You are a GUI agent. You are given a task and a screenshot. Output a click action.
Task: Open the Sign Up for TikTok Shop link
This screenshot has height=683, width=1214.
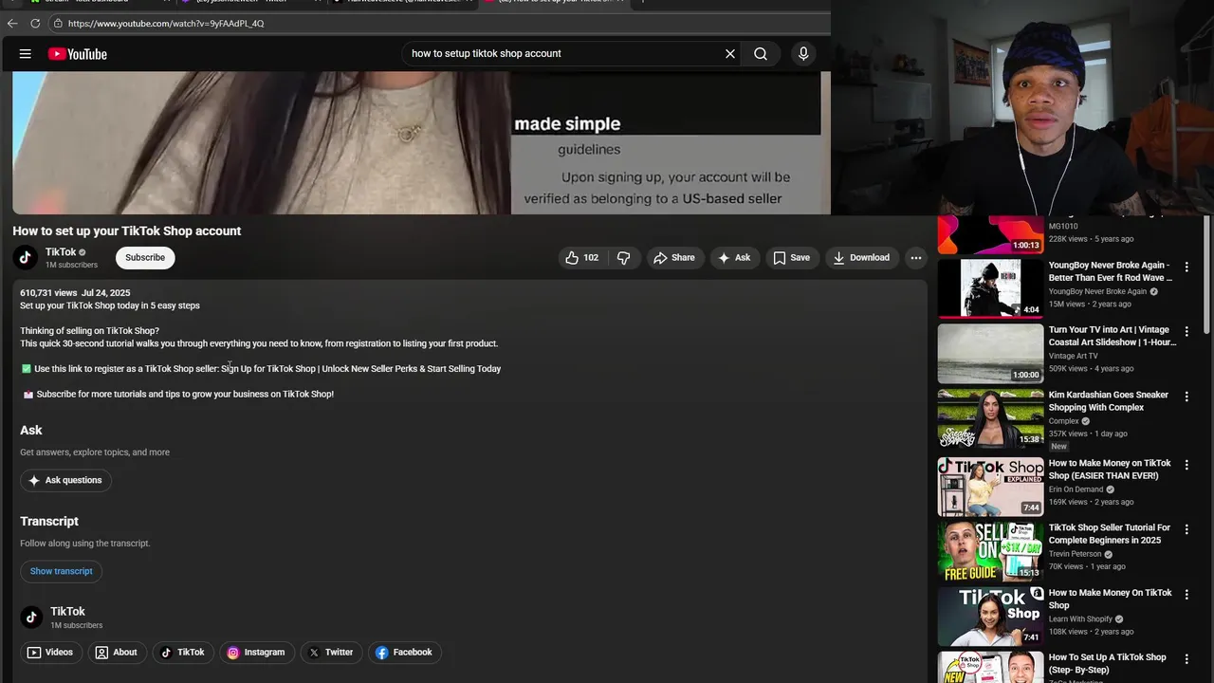coord(361,369)
